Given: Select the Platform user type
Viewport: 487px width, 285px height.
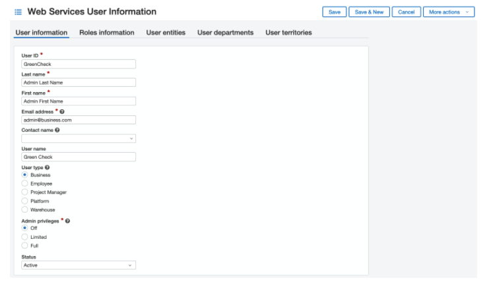Looking at the screenshot, I should pyautogui.click(x=25, y=201).
